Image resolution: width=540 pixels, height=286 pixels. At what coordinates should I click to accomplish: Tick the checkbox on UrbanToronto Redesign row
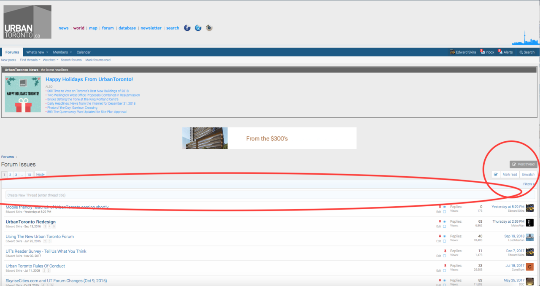point(444,227)
